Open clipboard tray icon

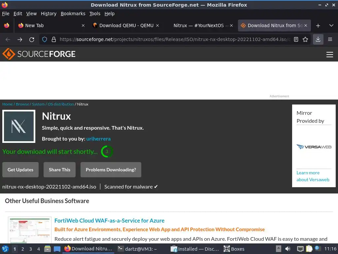[309, 249]
